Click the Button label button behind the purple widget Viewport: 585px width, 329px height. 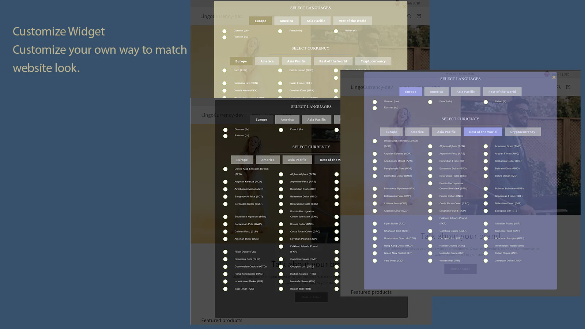click(x=460, y=269)
